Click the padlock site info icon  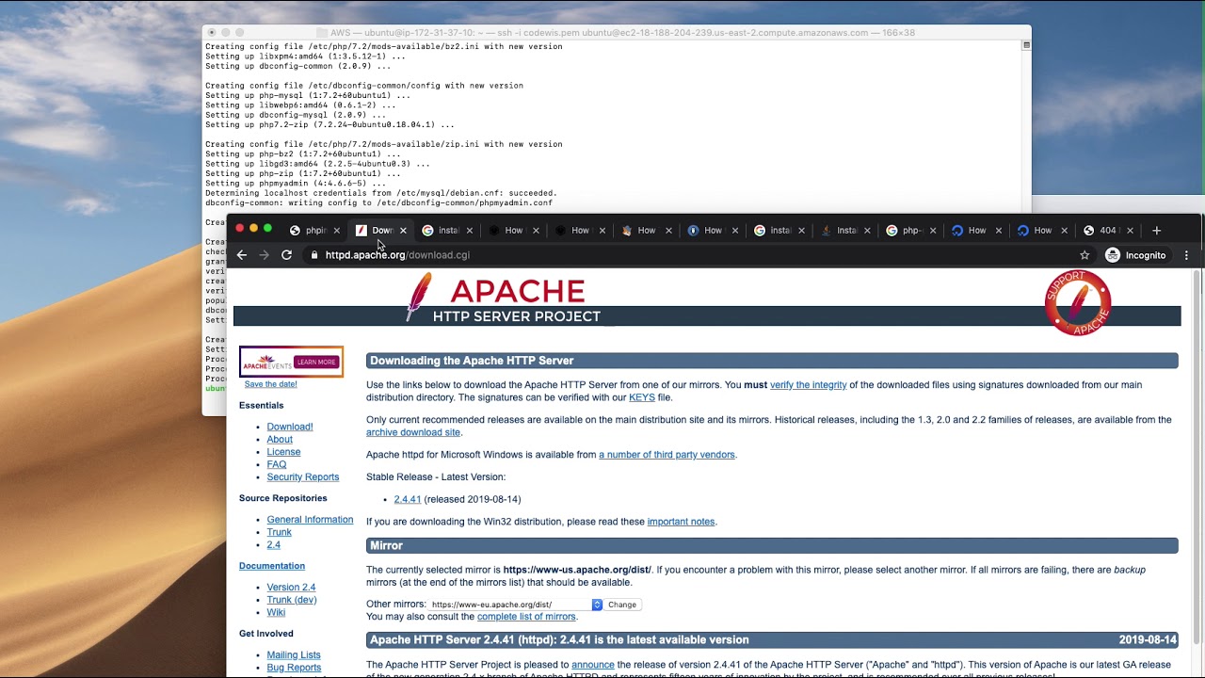coord(314,255)
